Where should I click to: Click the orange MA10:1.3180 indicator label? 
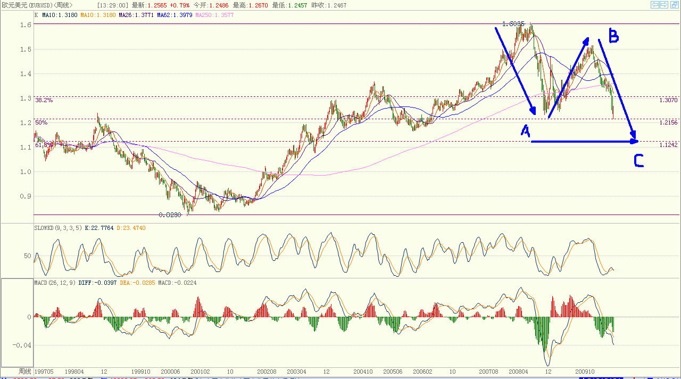click(x=98, y=15)
